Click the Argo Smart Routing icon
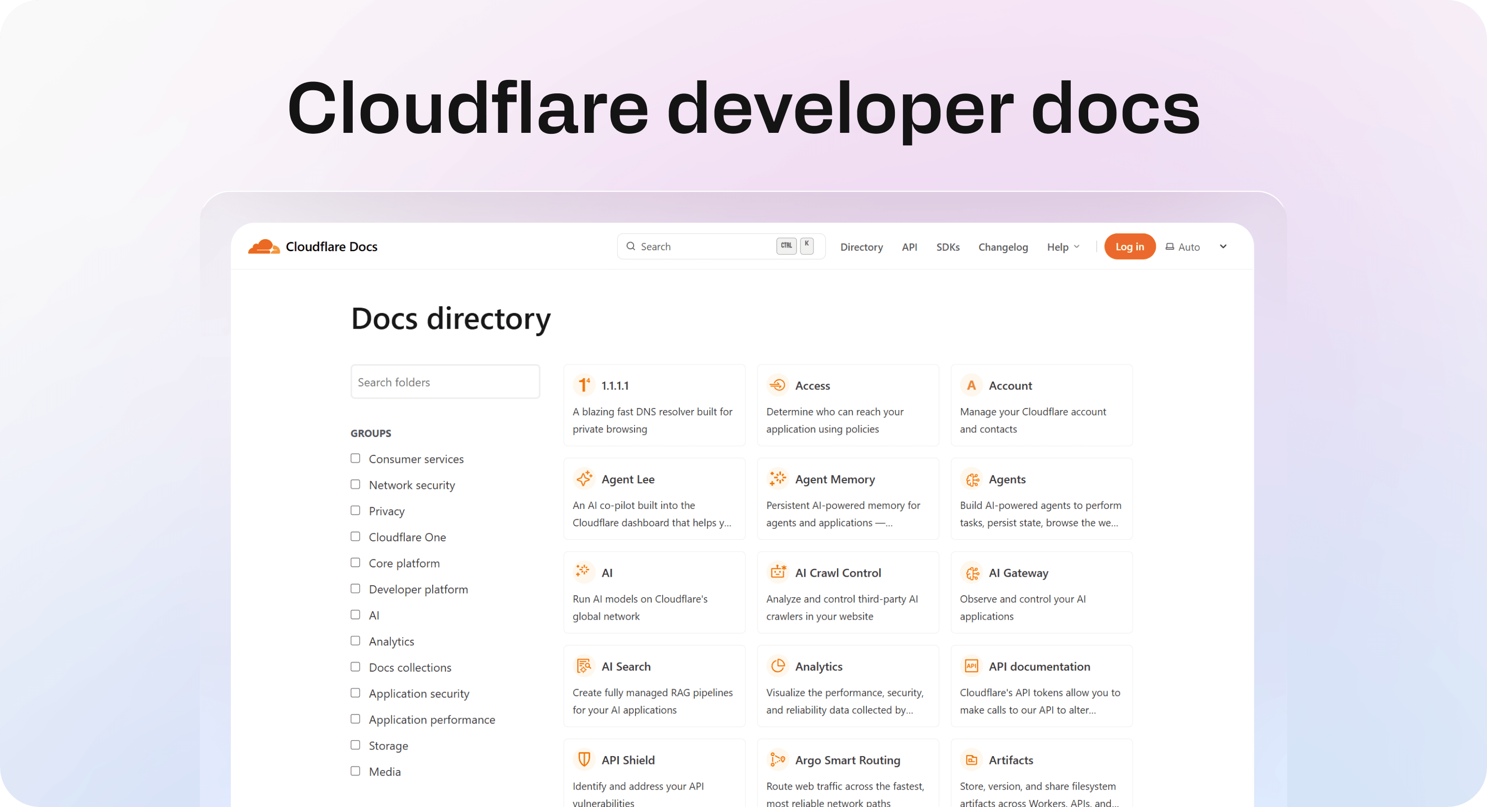 [777, 759]
